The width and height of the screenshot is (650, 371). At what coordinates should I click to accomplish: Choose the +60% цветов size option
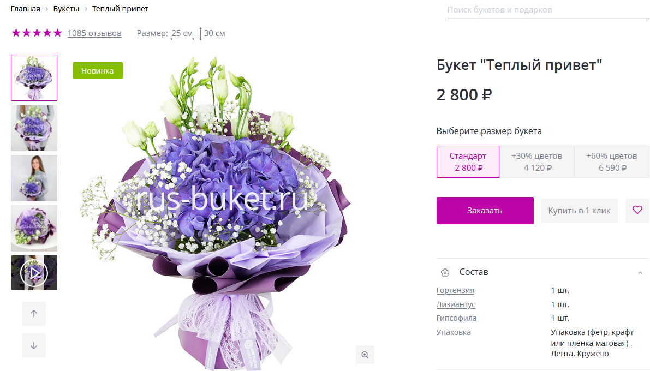(612, 161)
